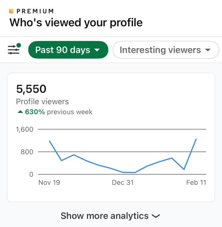The height and width of the screenshot is (227, 222).
Task: Click the arrow in Past 90 days pill
Action: [97, 50]
